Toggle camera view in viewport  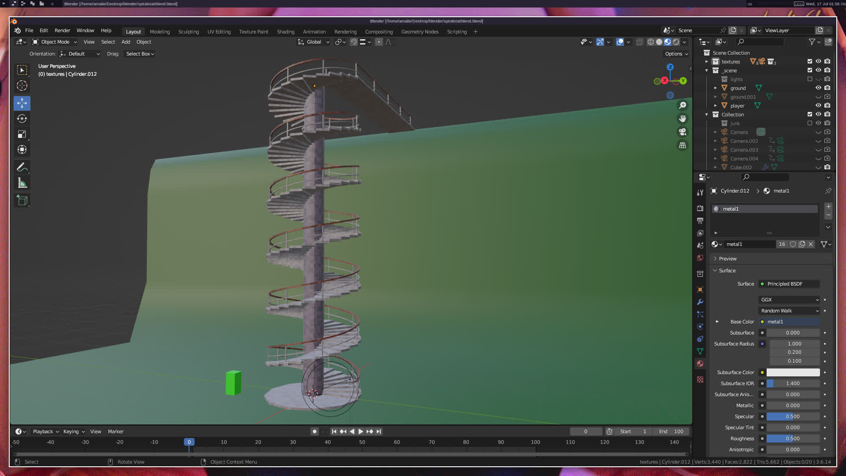click(683, 132)
